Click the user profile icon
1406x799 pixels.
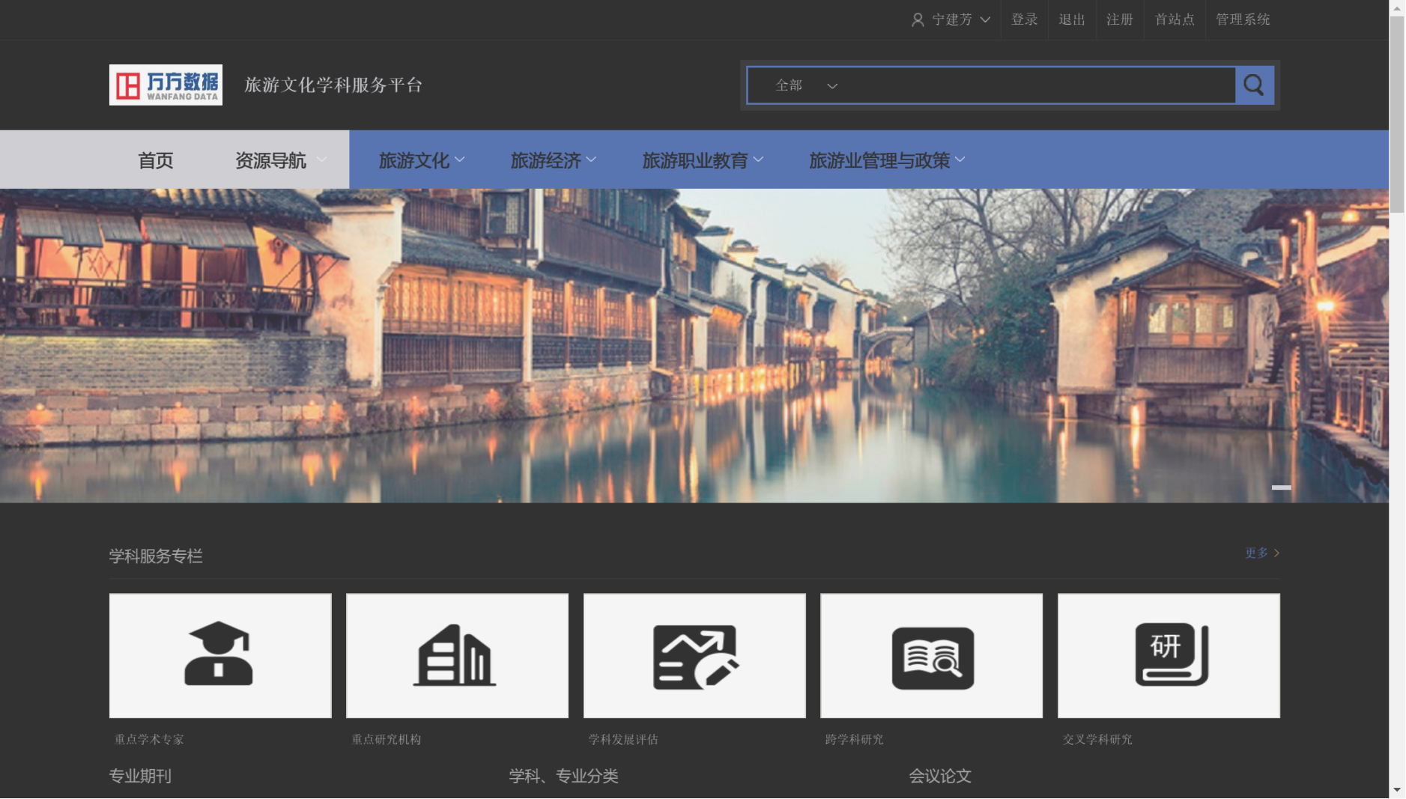point(918,20)
